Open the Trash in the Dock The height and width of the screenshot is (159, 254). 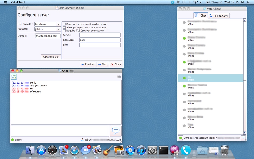click(225, 150)
